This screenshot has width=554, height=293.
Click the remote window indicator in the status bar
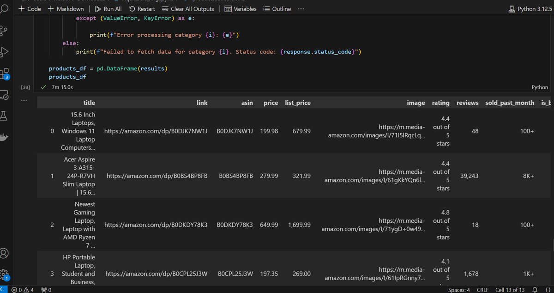point(4,290)
